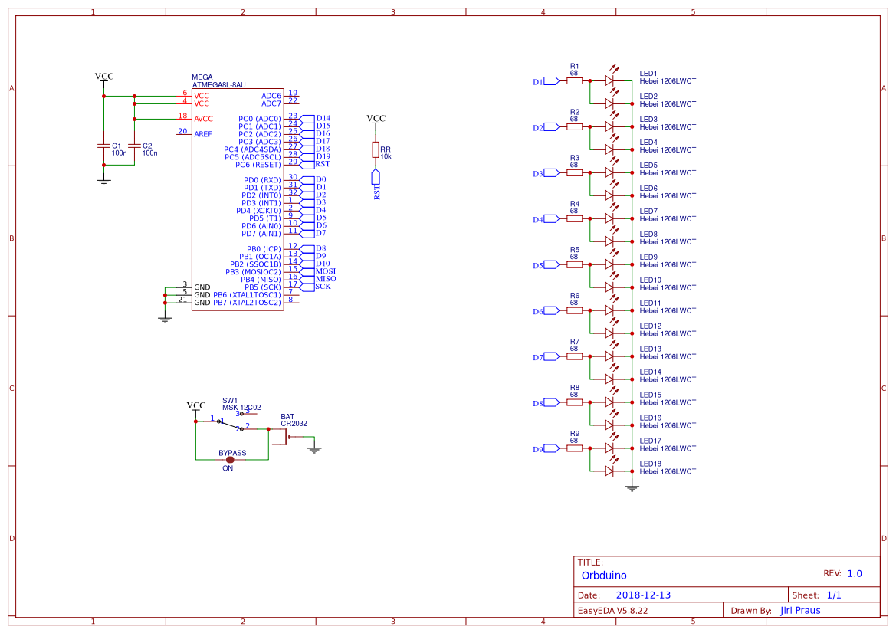The image size is (896, 633).
Task: Click the BYPASS ON solder jumper
Action: pos(231,459)
